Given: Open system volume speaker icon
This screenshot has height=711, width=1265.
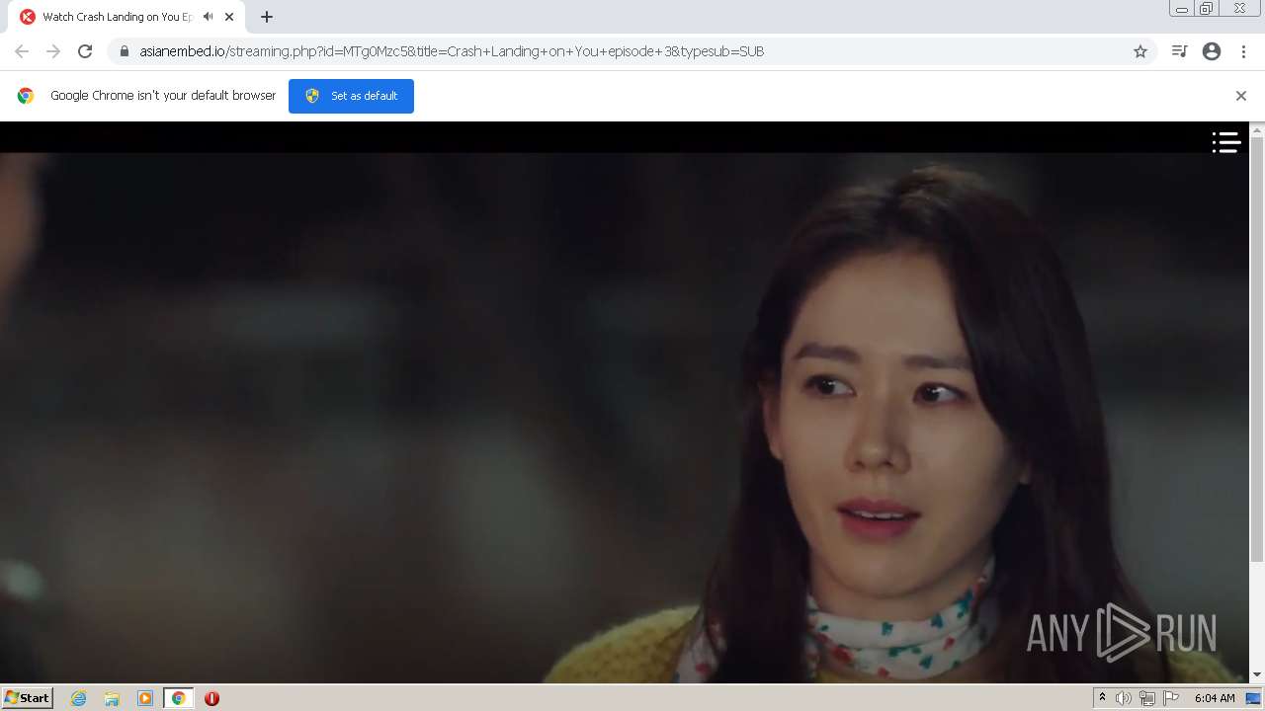Looking at the screenshot, I should click(1124, 698).
